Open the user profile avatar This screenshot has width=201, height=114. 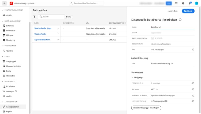tap(196, 3)
